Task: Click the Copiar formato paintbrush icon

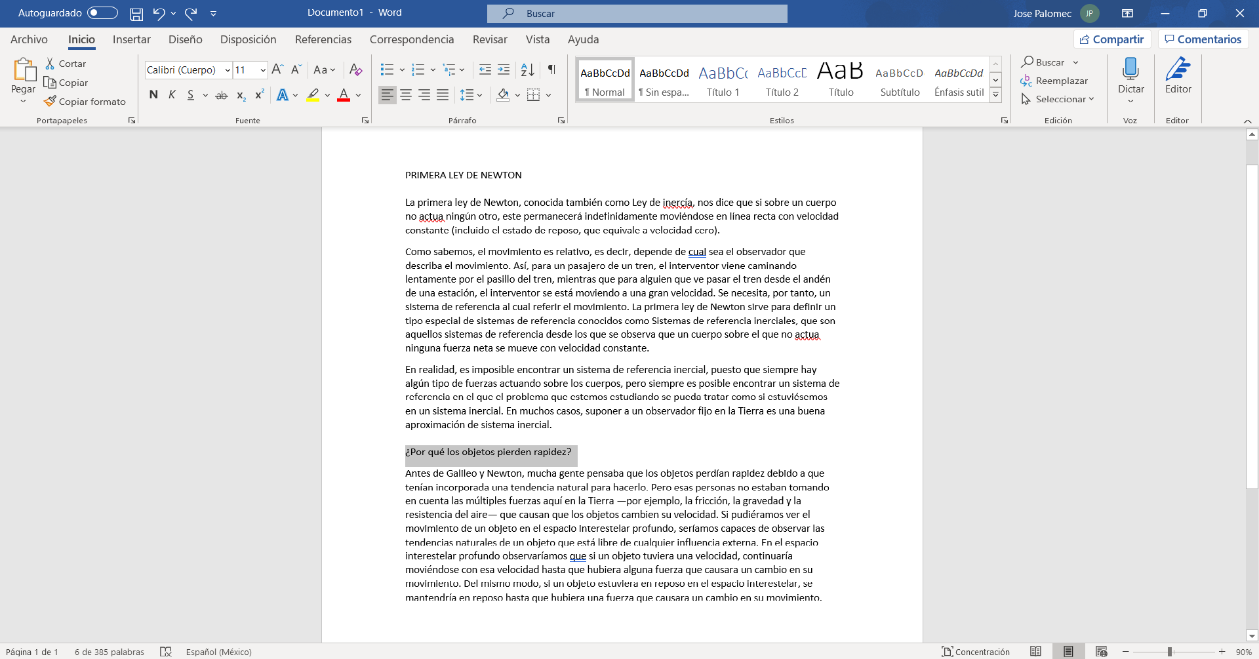Action: [50, 102]
